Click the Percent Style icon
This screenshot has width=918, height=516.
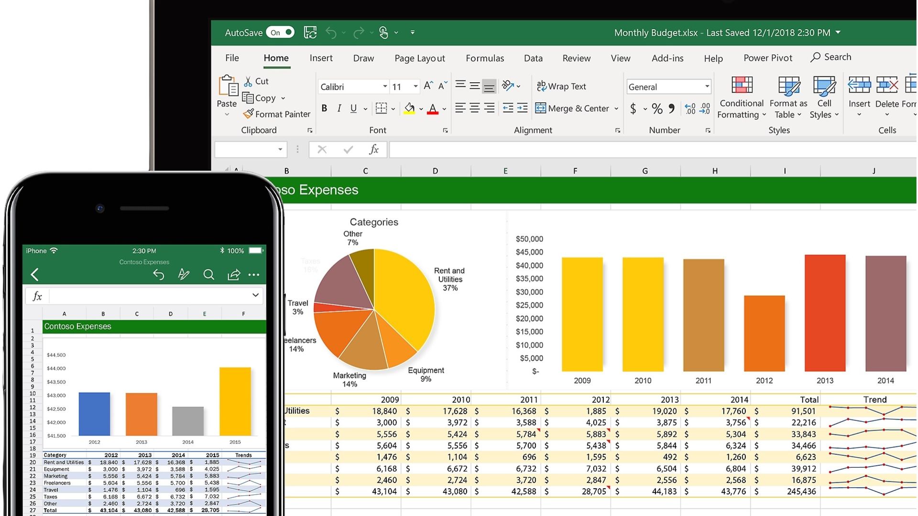(x=657, y=109)
